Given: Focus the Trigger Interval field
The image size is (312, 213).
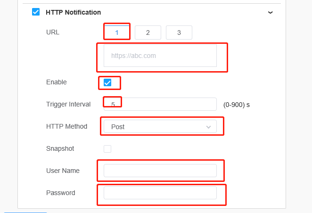Looking at the screenshot, I should [160, 104].
